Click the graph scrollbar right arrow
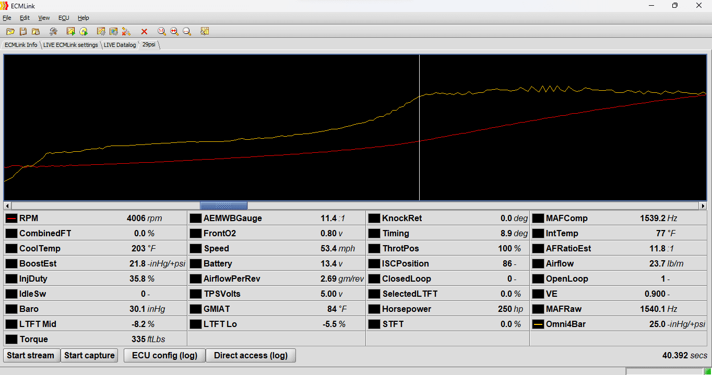This screenshot has width=712, height=375. pyautogui.click(x=703, y=205)
